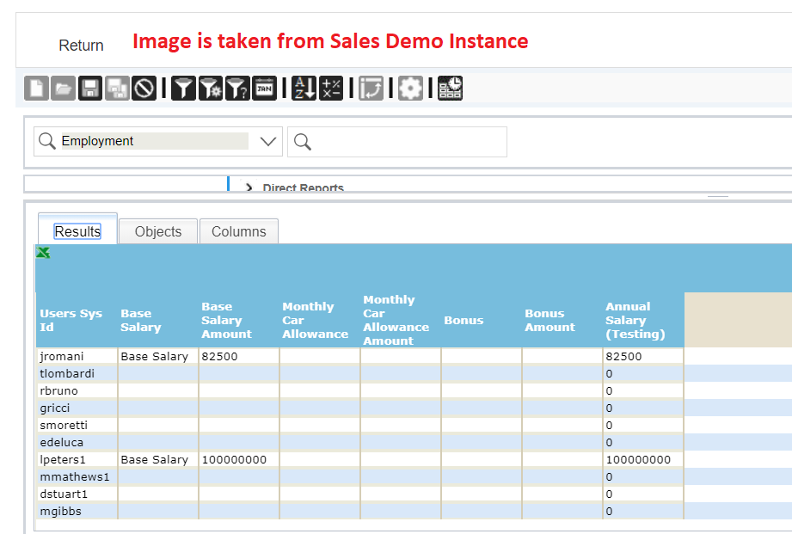The height and width of the screenshot is (534, 792).
Task: Select the mgibbs user cell
Action: (x=77, y=511)
